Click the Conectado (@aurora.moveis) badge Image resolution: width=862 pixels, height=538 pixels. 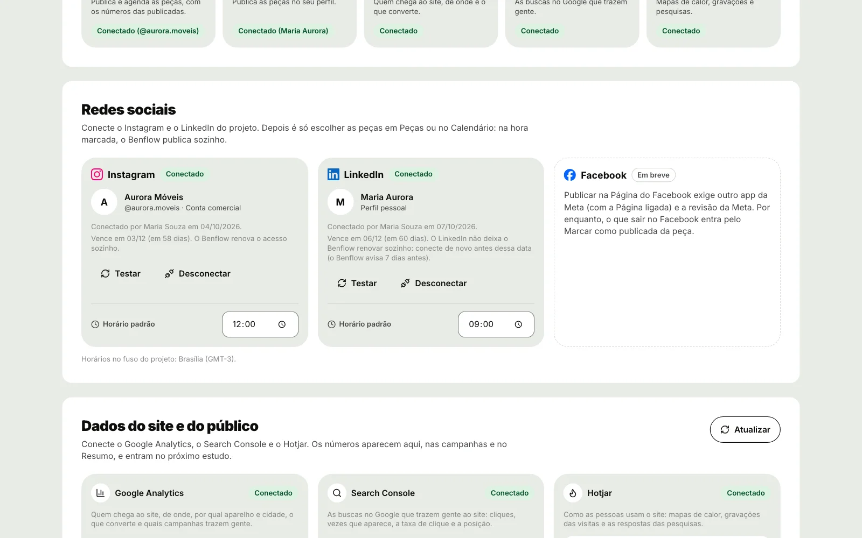click(x=148, y=31)
